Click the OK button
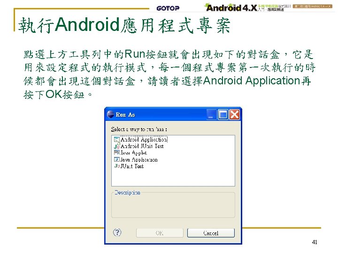 [160, 233]
